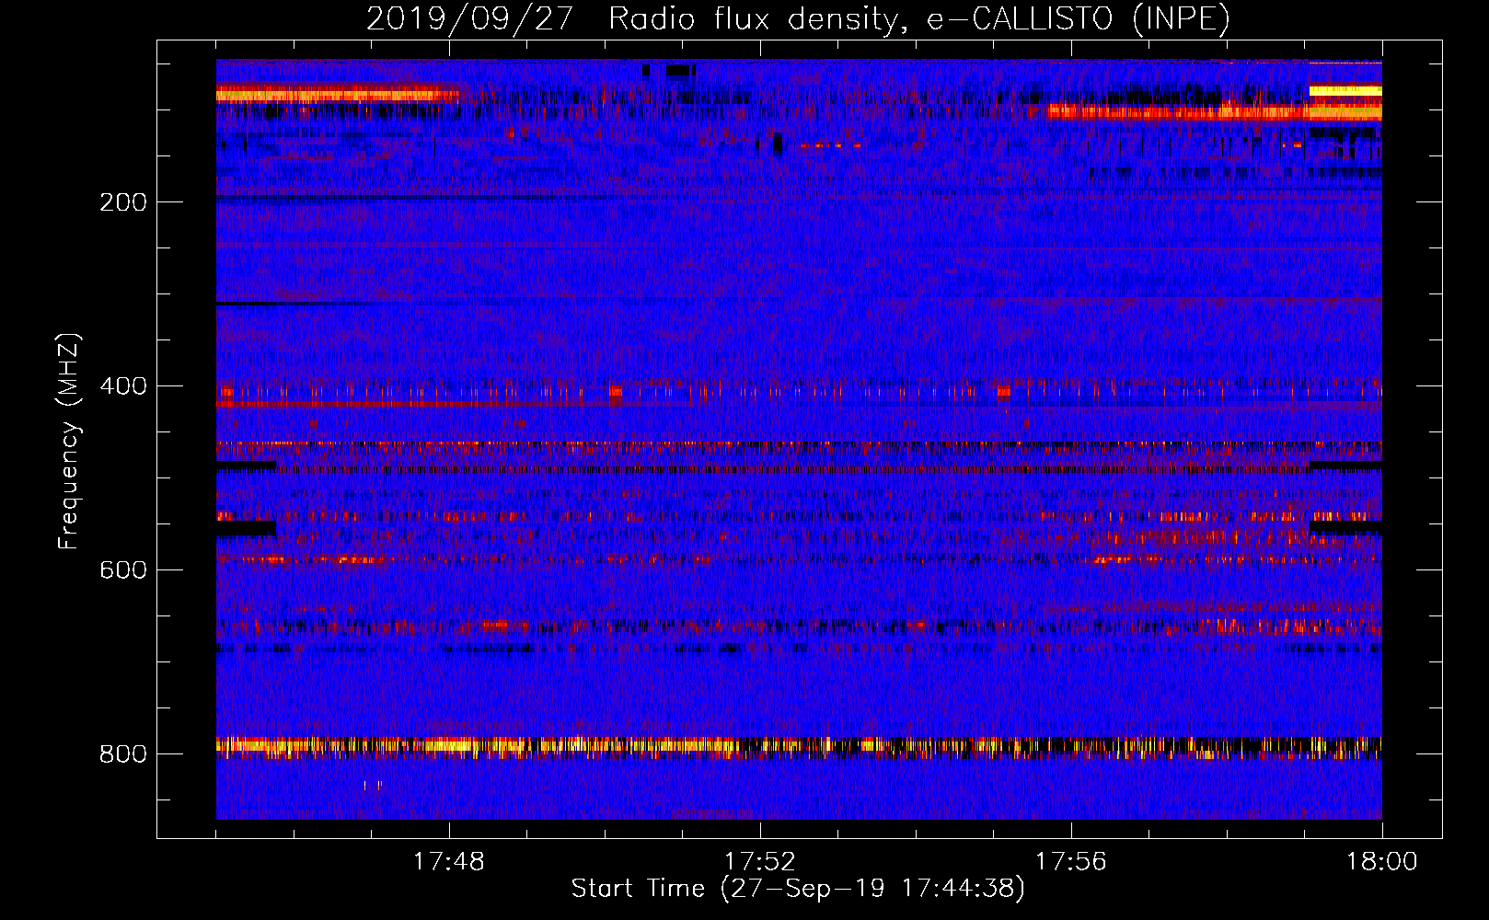Click the '600' frequency tick label

[x=123, y=570]
